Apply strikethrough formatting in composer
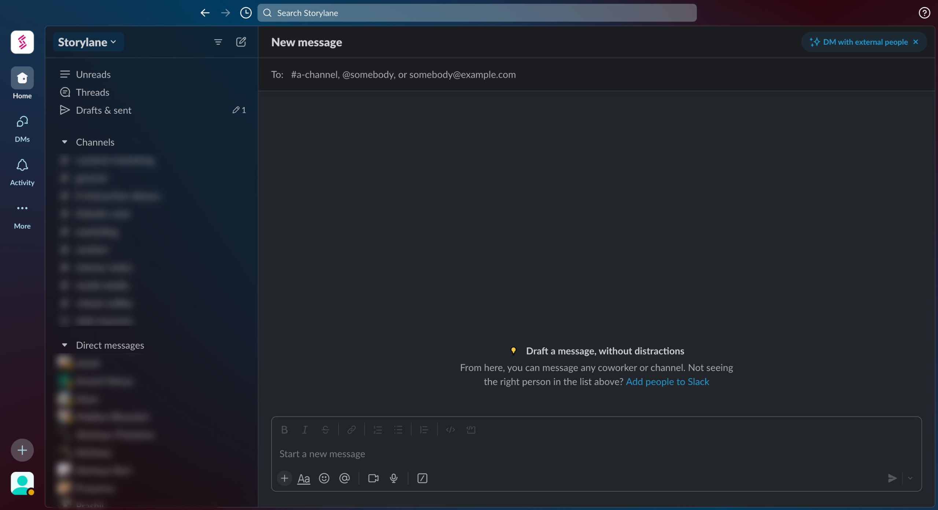The image size is (938, 510). click(x=325, y=430)
